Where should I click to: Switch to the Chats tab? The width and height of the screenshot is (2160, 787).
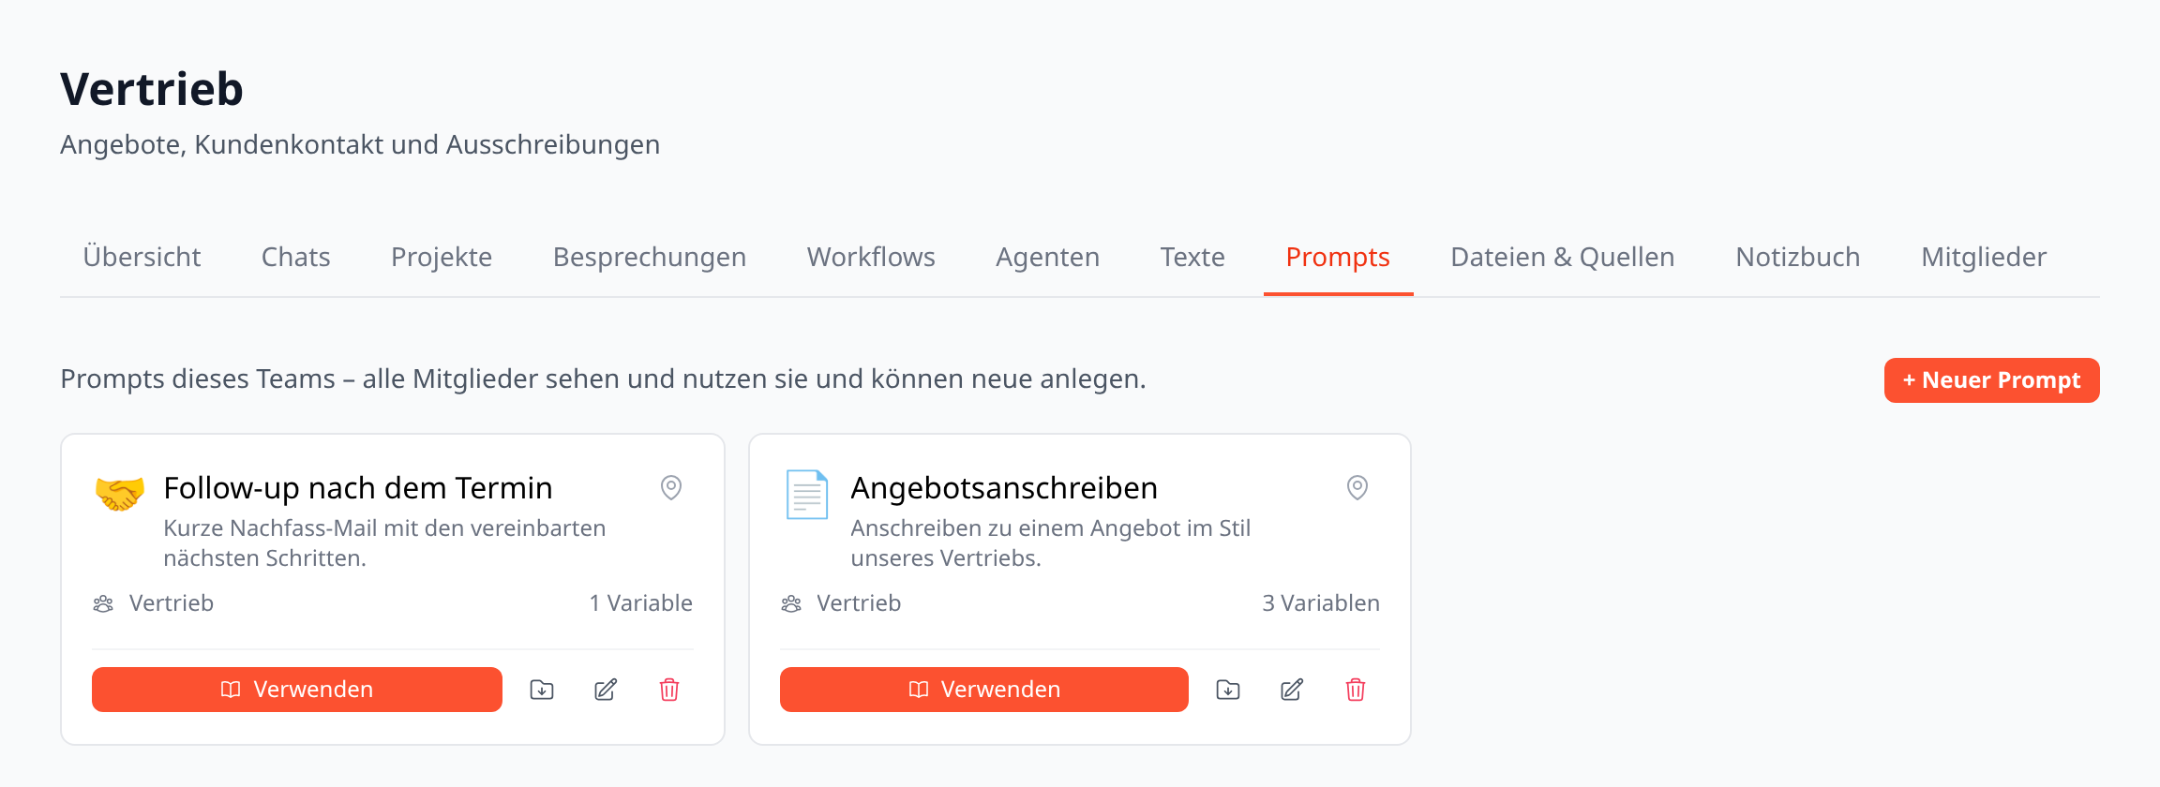click(295, 257)
